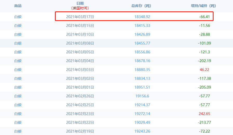This screenshot has width=233, height=135.
Task: Select the 白银 link beside 2021年03月10日
Action: 18,34
